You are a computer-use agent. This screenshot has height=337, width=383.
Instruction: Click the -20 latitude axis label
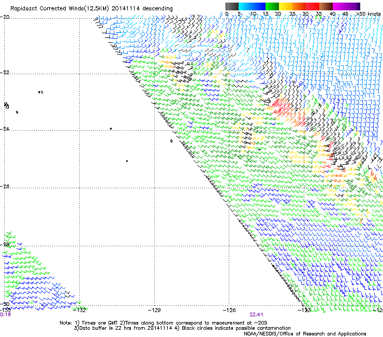click(5, 17)
